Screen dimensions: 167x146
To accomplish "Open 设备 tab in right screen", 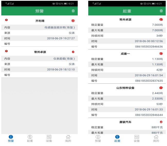I will coord(137,139).
